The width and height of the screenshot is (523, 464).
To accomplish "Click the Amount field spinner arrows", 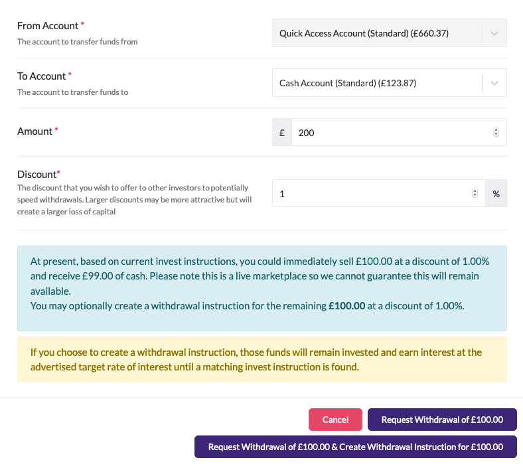I will [496, 133].
